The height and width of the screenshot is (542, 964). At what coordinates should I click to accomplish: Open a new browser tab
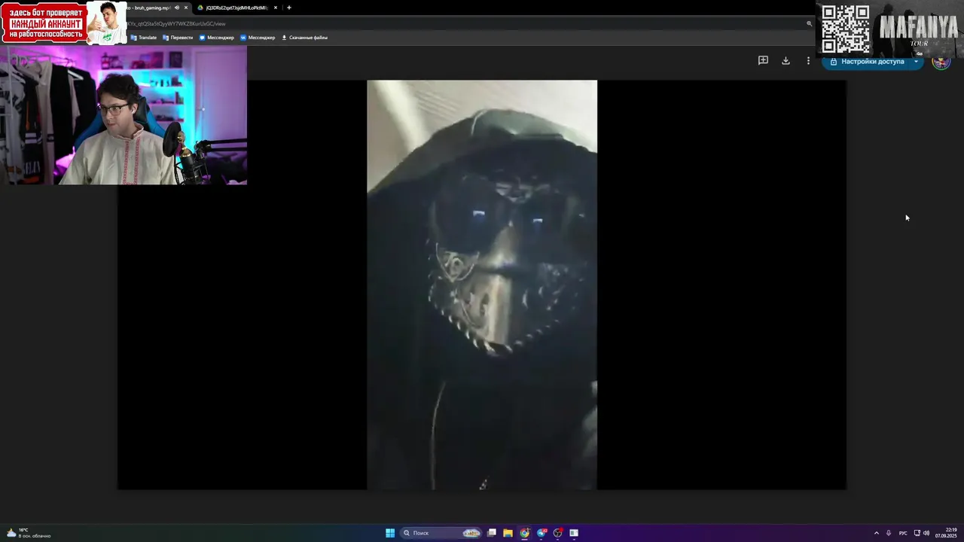[289, 8]
